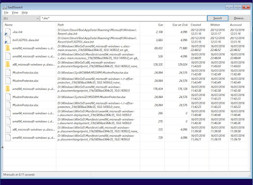Viewport: 253px width, 185px height.
Task: Select the .doc.lnk file name
Action: (x=17, y=32)
